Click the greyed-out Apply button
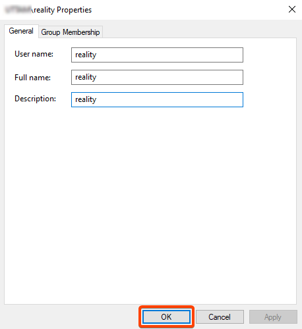The height and width of the screenshot is (329, 302). click(x=273, y=316)
